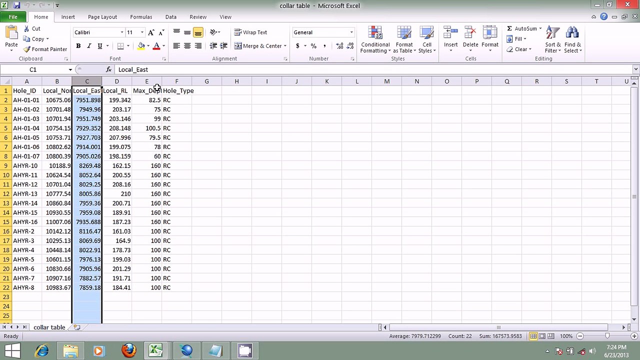Click the Percent Style icon
The height and width of the screenshot is (360, 640).
[x=313, y=46]
